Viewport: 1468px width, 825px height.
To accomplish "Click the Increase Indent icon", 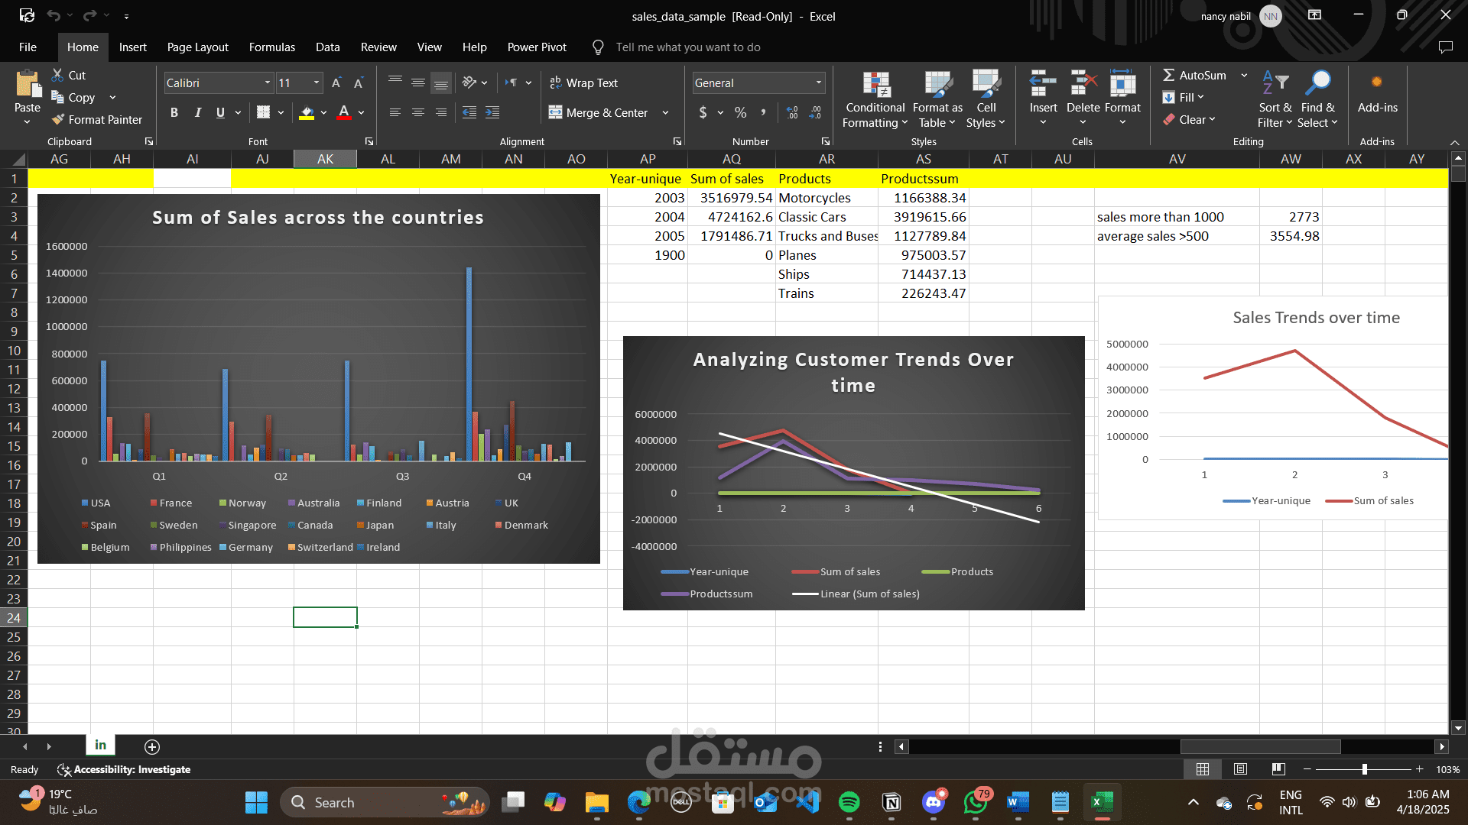I will tap(492, 112).
